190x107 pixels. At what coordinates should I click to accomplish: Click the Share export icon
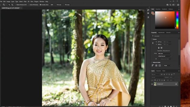178,5
